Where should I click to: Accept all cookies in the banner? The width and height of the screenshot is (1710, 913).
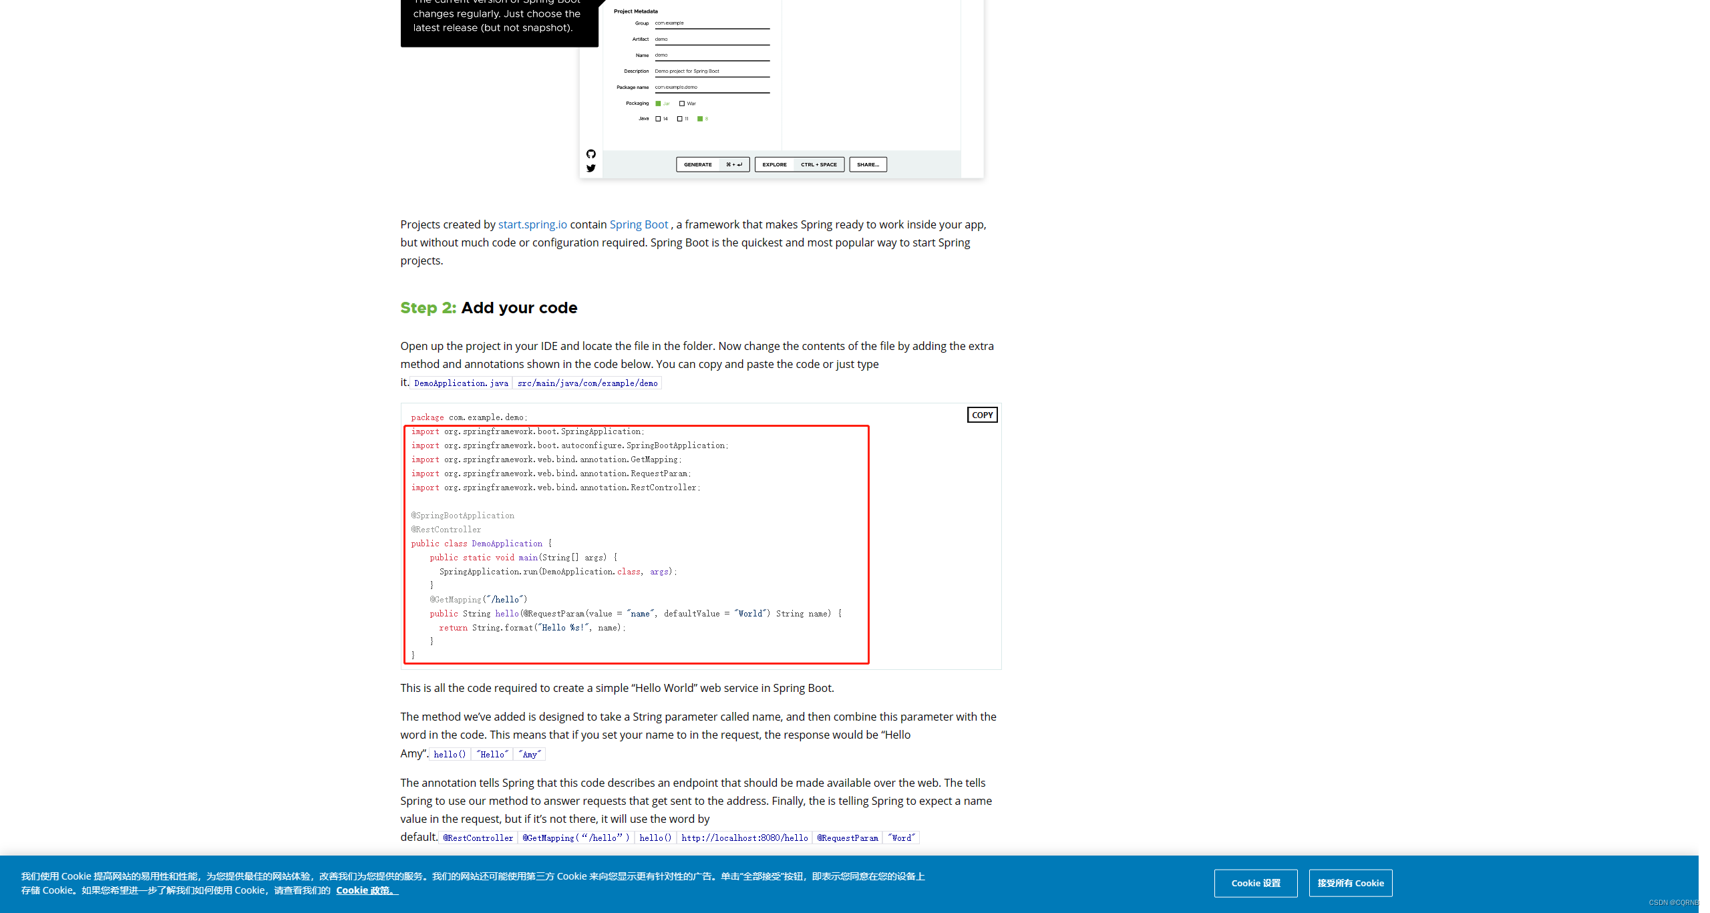click(x=1351, y=883)
